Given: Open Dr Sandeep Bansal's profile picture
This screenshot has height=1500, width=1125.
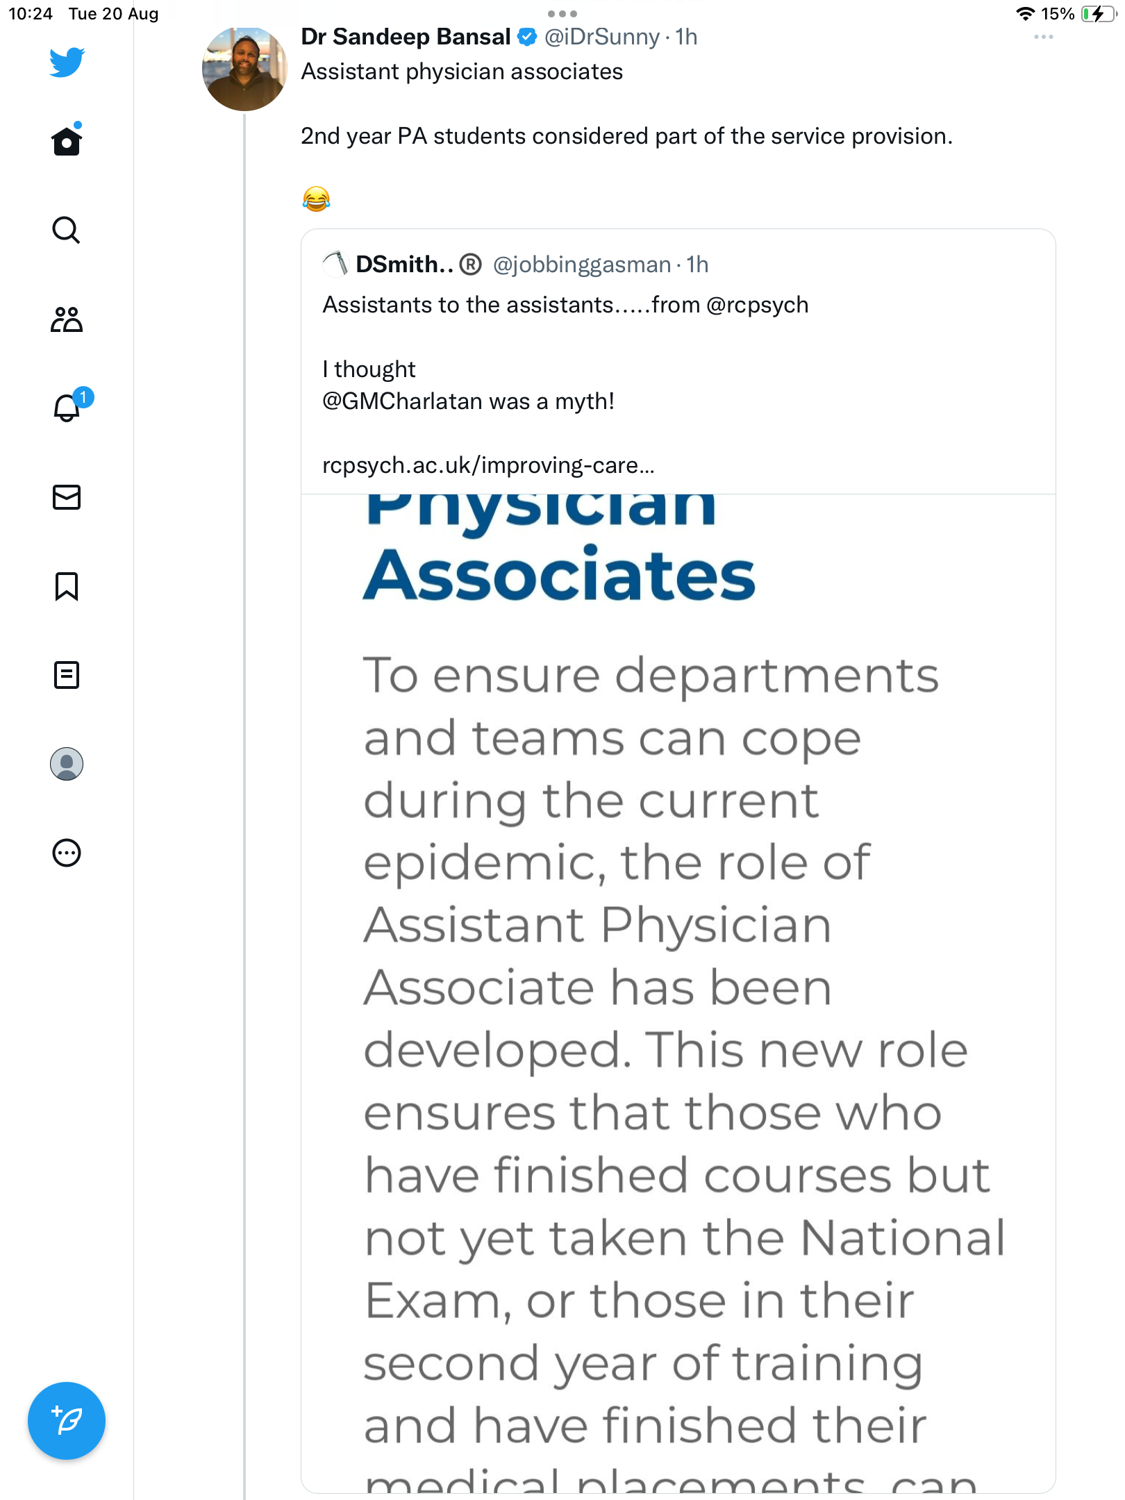Looking at the screenshot, I should tap(244, 69).
